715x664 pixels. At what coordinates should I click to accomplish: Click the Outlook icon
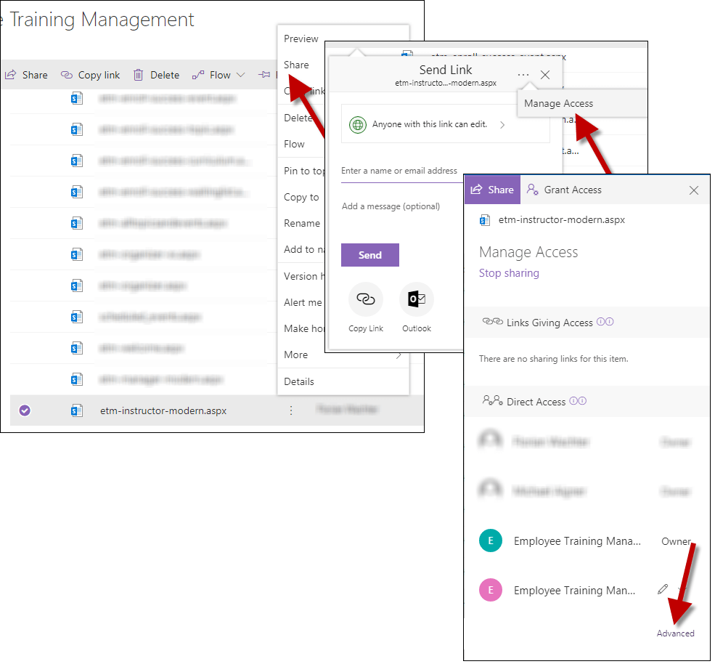(x=417, y=299)
